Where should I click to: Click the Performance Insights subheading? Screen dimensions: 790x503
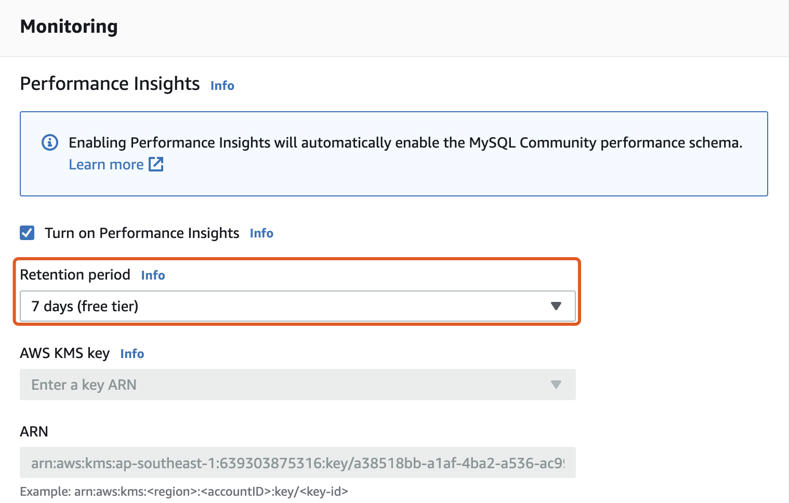[x=110, y=84]
